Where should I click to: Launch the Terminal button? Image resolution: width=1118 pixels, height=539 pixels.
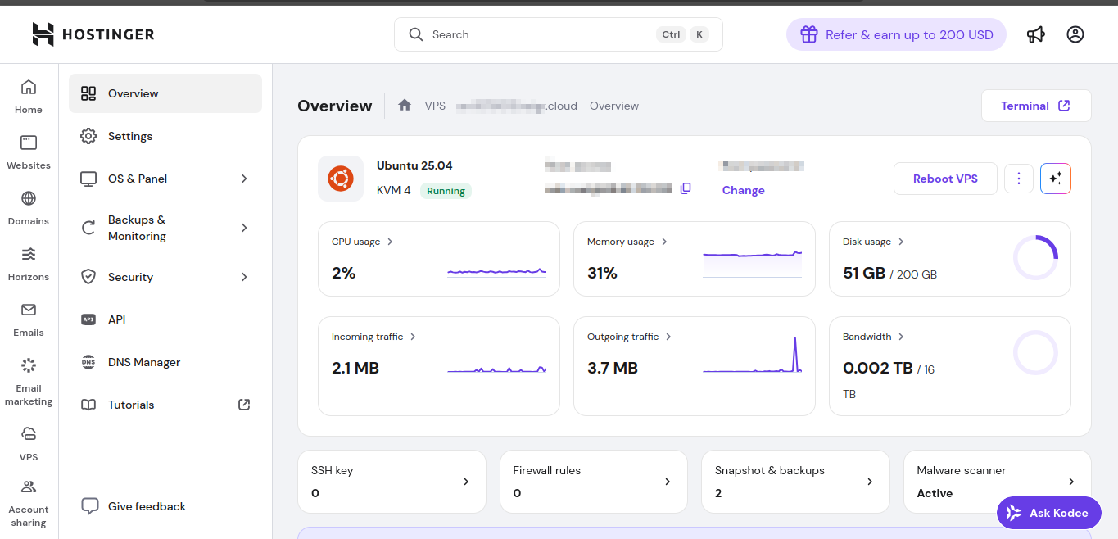point(1035,106)
